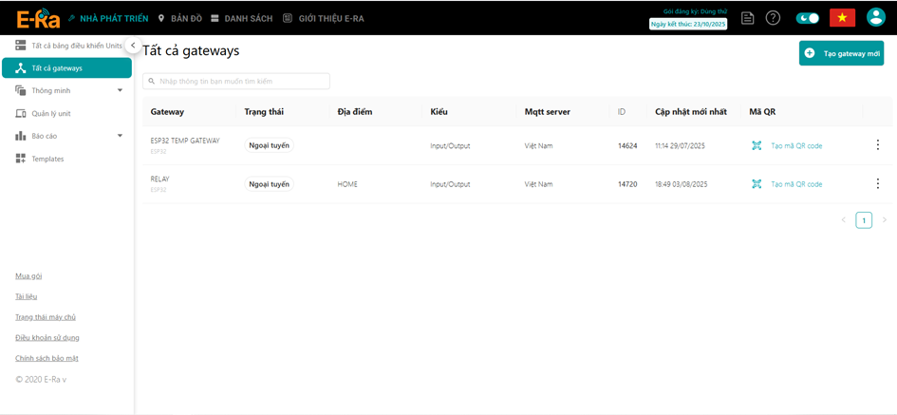Focus the gateway search input field
This screenshot has width=897, height=415.
(x=236, y=82)
